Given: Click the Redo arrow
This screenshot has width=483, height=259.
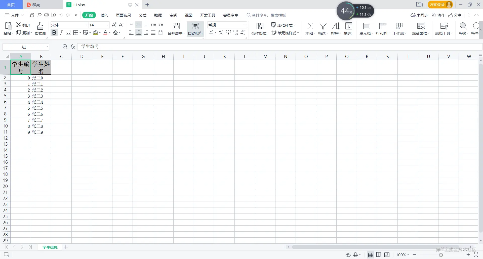Looking at the screenshot, I should (68, 15).
